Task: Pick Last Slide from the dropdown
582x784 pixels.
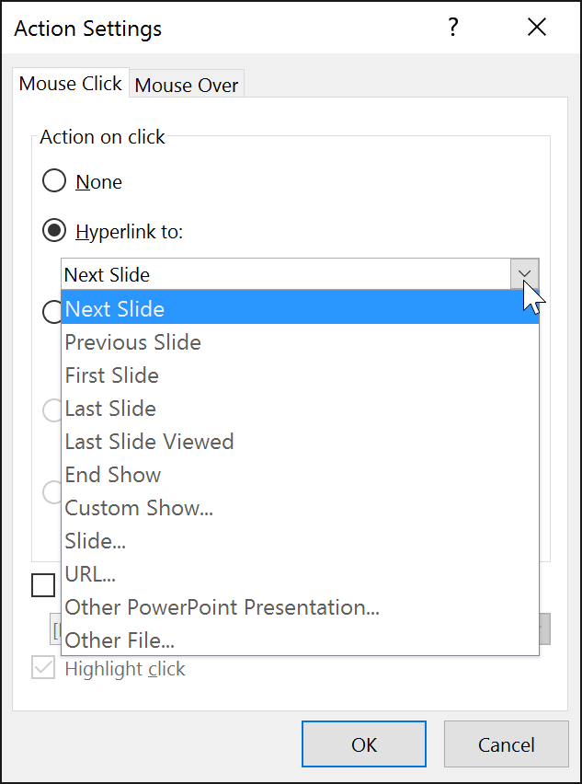Action: pos(109,408)
